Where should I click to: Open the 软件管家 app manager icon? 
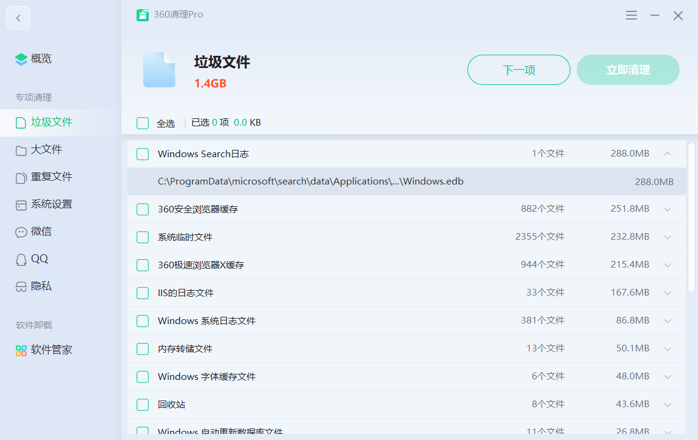(x=21, y=350)
